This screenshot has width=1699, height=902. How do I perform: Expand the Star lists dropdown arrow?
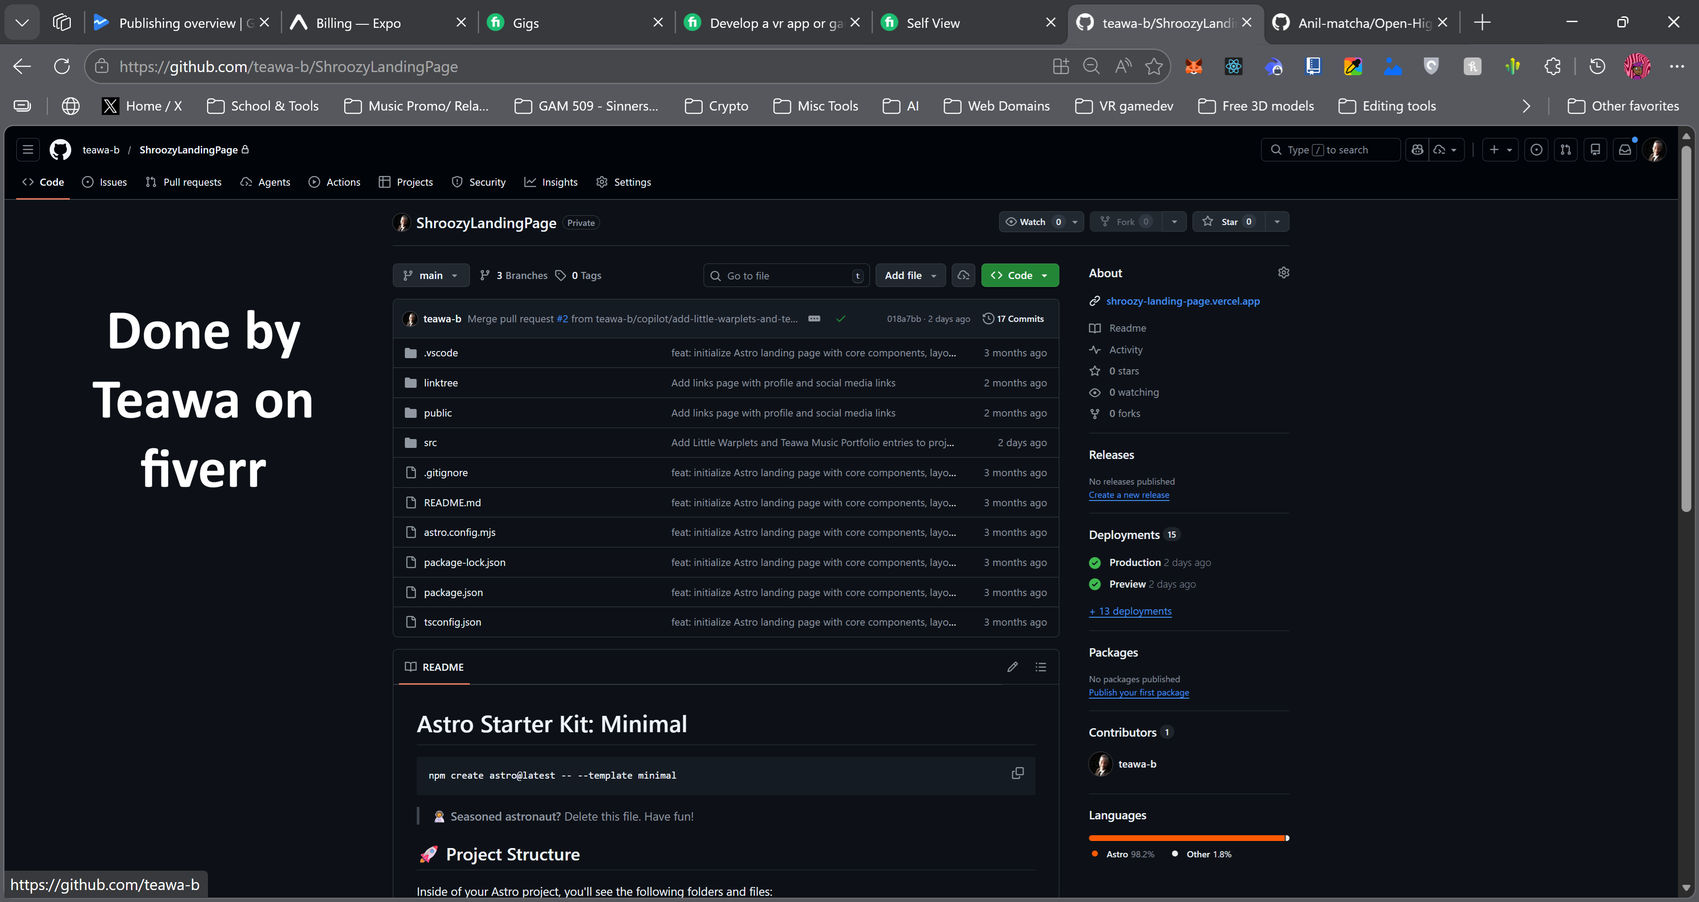click(x=1277, y=222)
